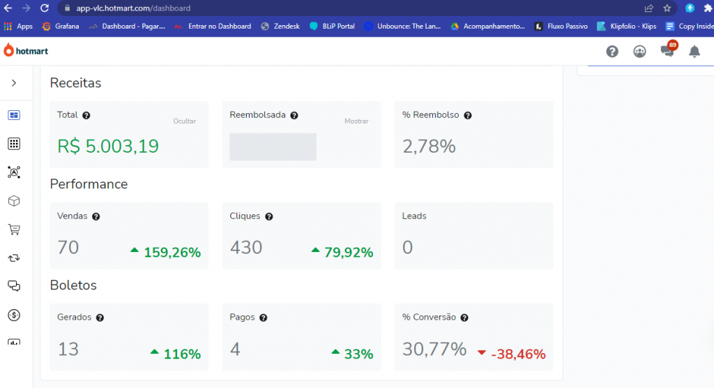Bookmark this page with the star icon
Image resolution: width=714 pixels, height=388 pixels.
pos(667,8)
